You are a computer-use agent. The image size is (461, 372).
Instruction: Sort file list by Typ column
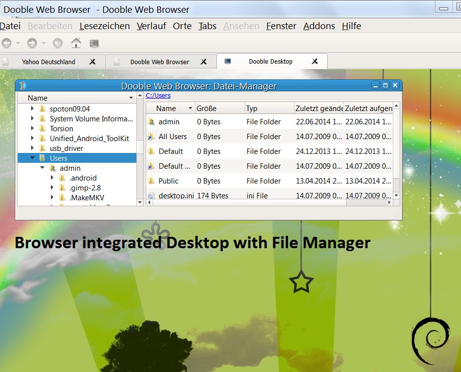pos(269,109)
